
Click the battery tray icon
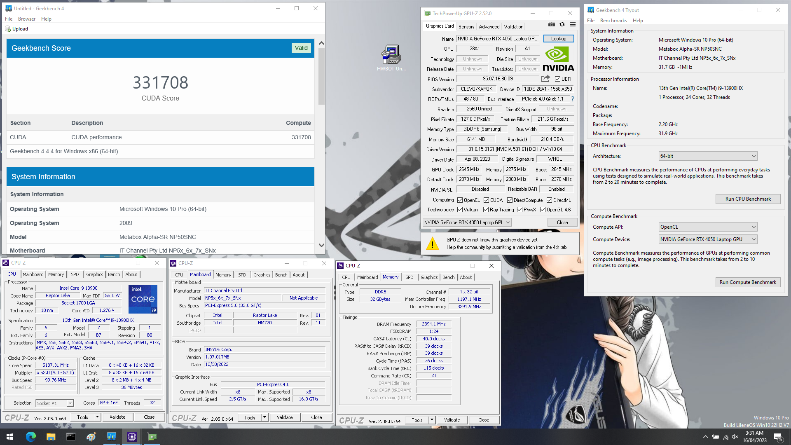click(x=716, y=437)
